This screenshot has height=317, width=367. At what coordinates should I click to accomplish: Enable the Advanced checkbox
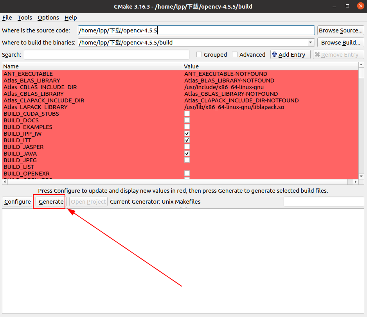235,54
